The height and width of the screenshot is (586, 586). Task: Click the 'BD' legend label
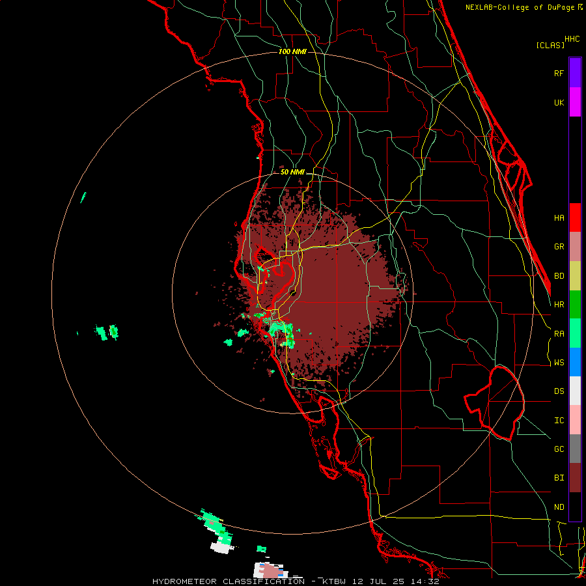pyautogui.click(x=559, y=276)
